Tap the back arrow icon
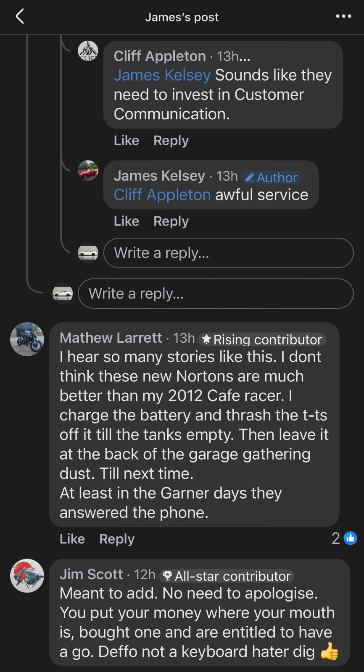This screenshot has height=672, width=364. click(20, 17)
